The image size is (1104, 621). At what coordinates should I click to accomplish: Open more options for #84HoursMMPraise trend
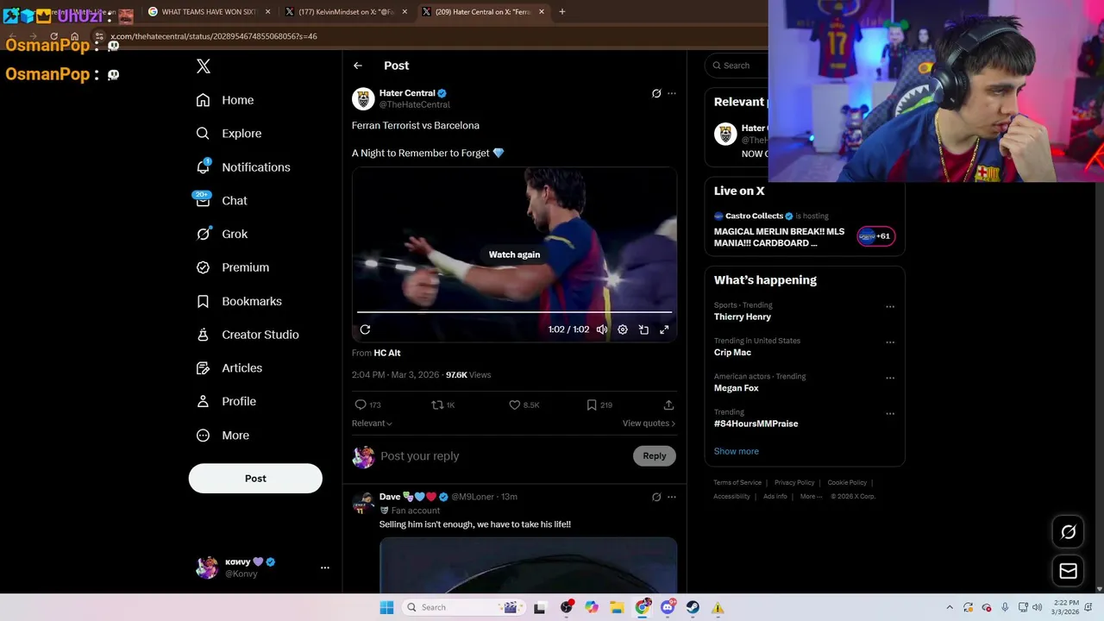point(890,414)
